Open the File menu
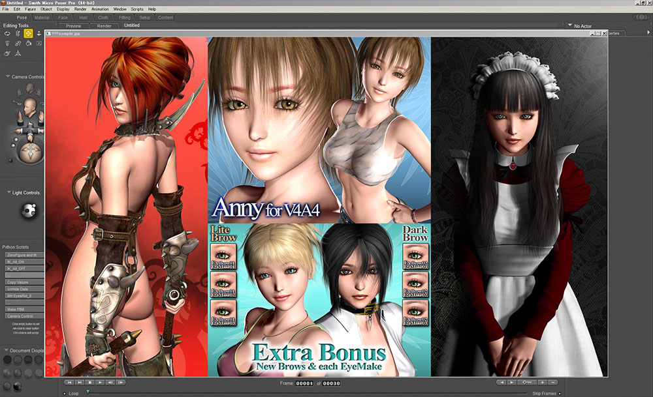Screen dimensions: 653x397 click(5, 8)
